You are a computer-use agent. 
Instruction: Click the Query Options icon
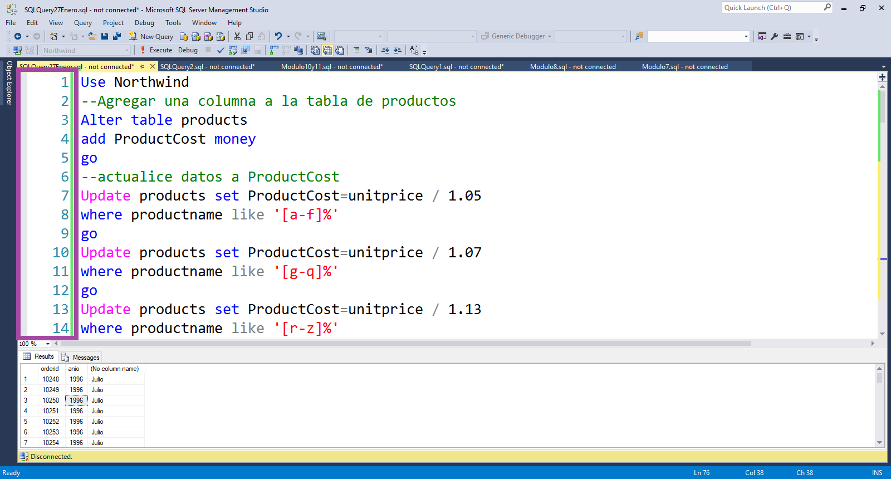tap(245, 50)
